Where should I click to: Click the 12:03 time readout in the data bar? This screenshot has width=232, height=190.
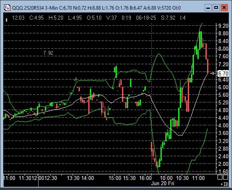tap(18, 18)
